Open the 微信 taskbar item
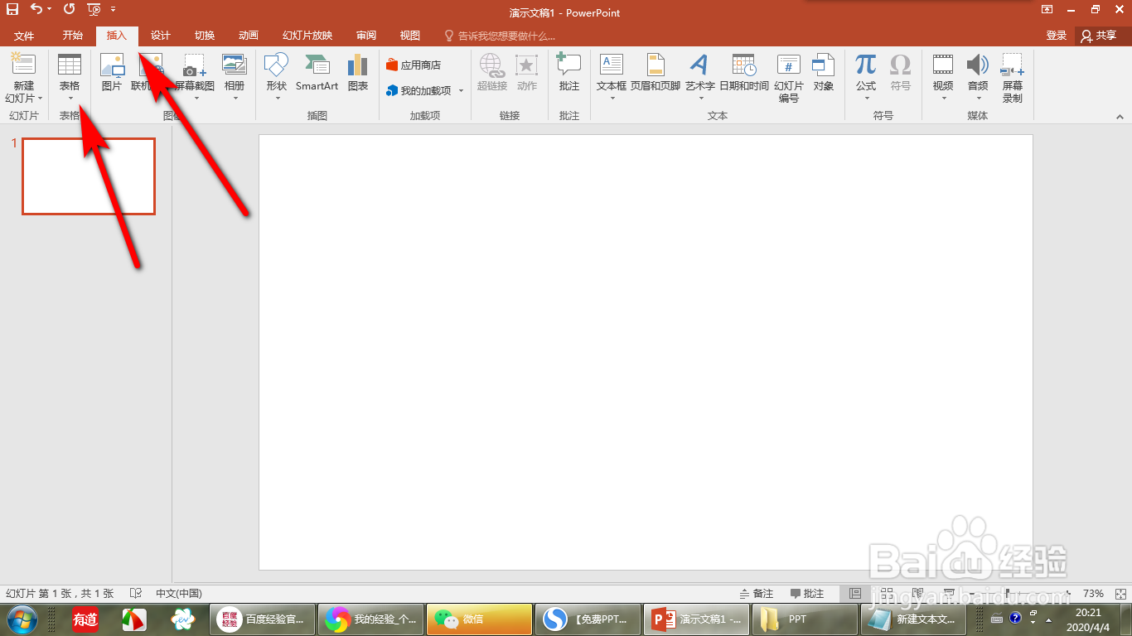The width and height of the screenshot is (1132, 636). [x=479, y=619]
